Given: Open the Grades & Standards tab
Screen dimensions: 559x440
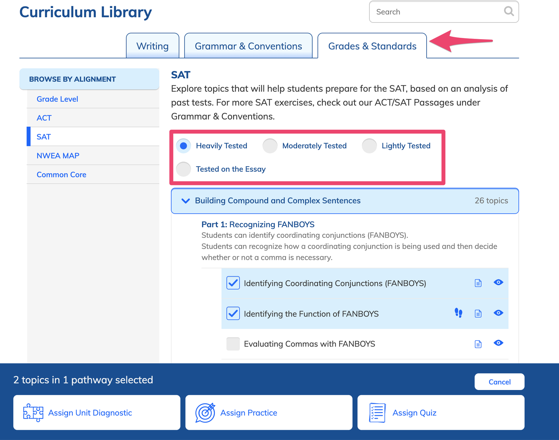Looking at the screenshot, I should click(x=372, y=46).
